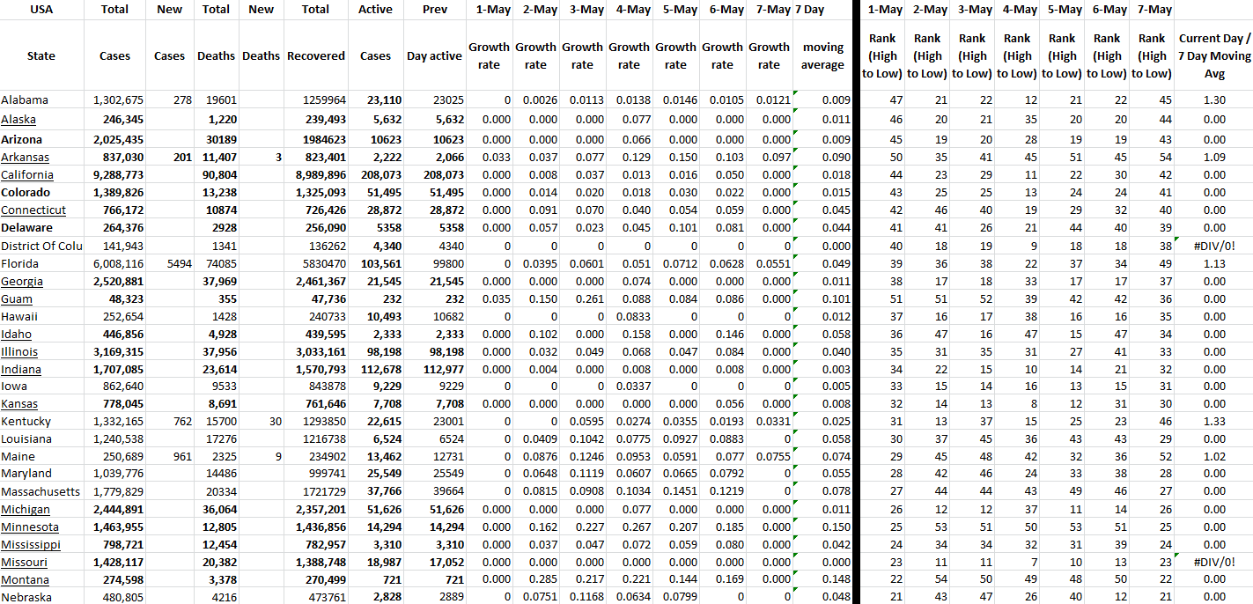This screenshot has height=604, width=1253.
Task: Open the Arkansas hyperlink
Action: point(25,158)
